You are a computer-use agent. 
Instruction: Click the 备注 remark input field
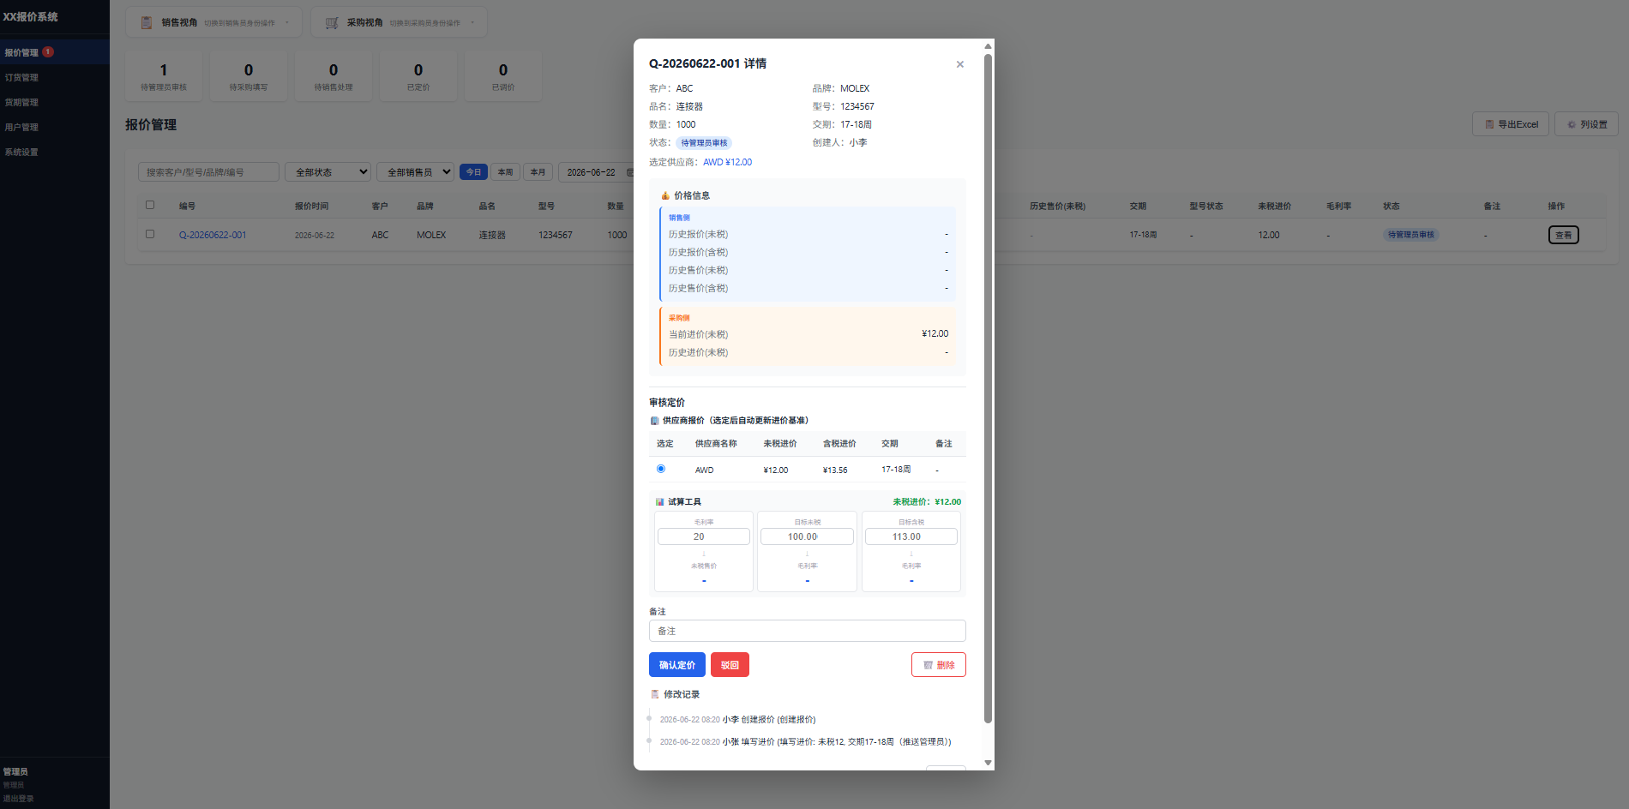pos(808,631)
